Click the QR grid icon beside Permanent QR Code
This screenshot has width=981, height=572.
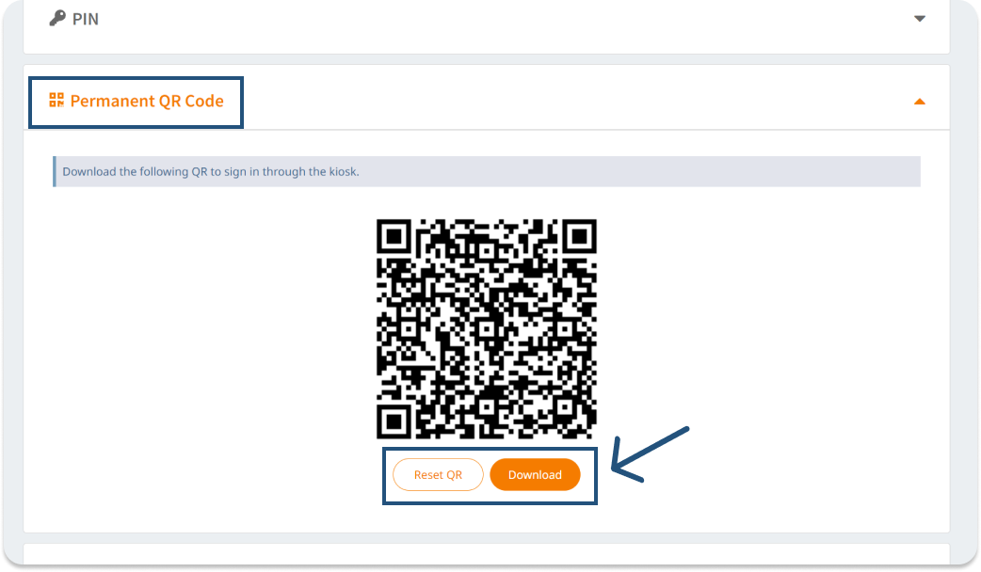[x=56, y=100]
